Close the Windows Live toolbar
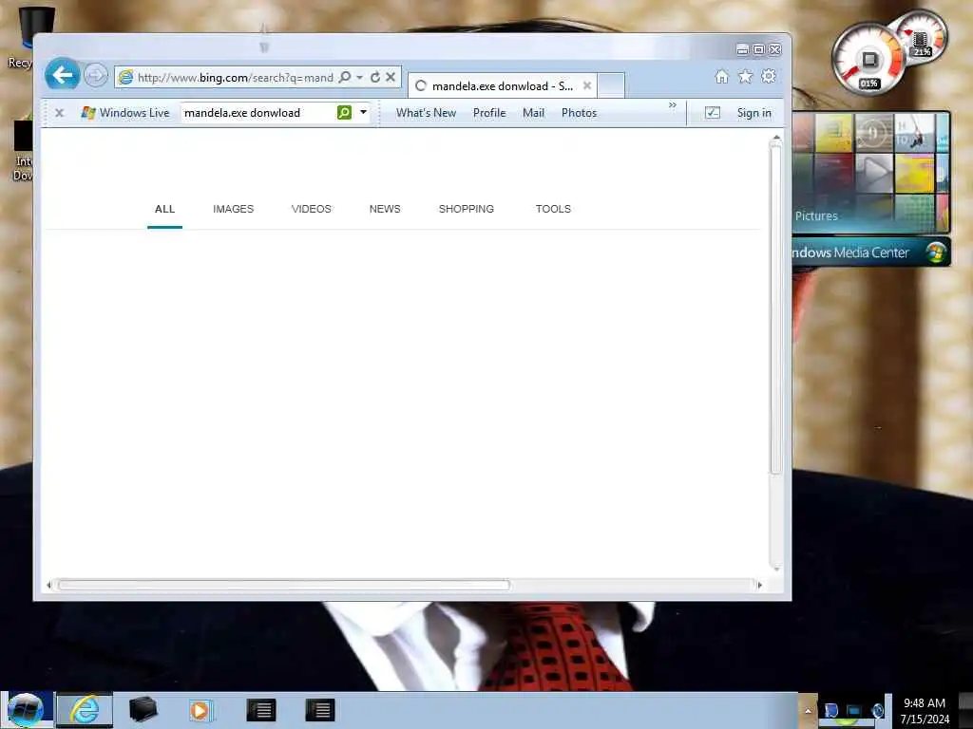Screen dimensions: 973x729 tap(60, 113)
